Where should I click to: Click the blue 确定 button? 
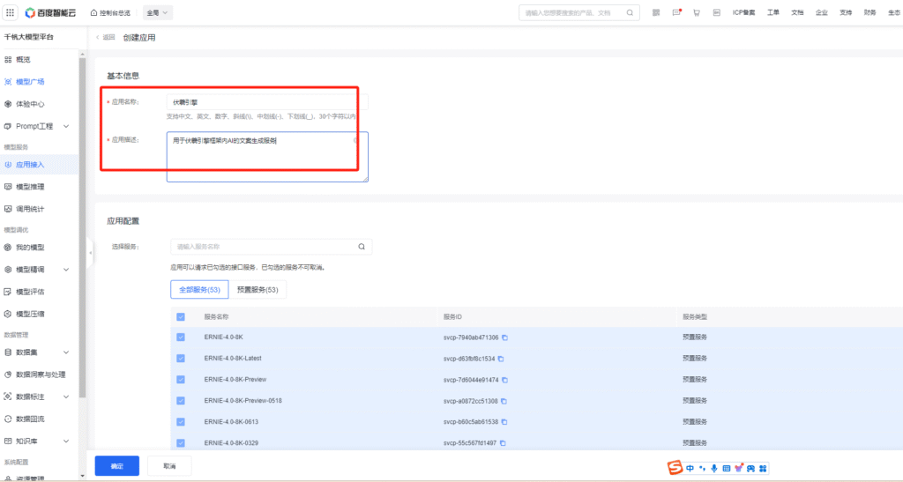click(116, 465)
